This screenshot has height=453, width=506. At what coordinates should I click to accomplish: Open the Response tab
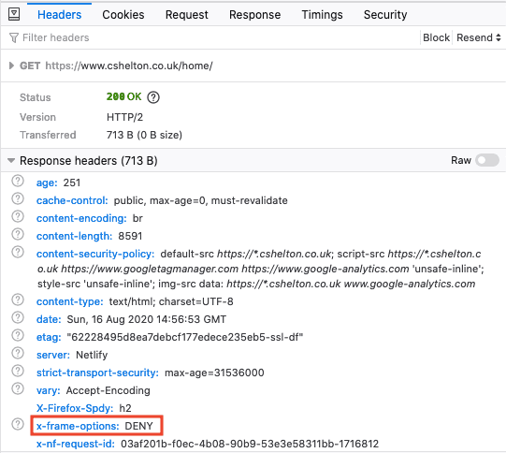pyautogui.click(x=255, y=15)
